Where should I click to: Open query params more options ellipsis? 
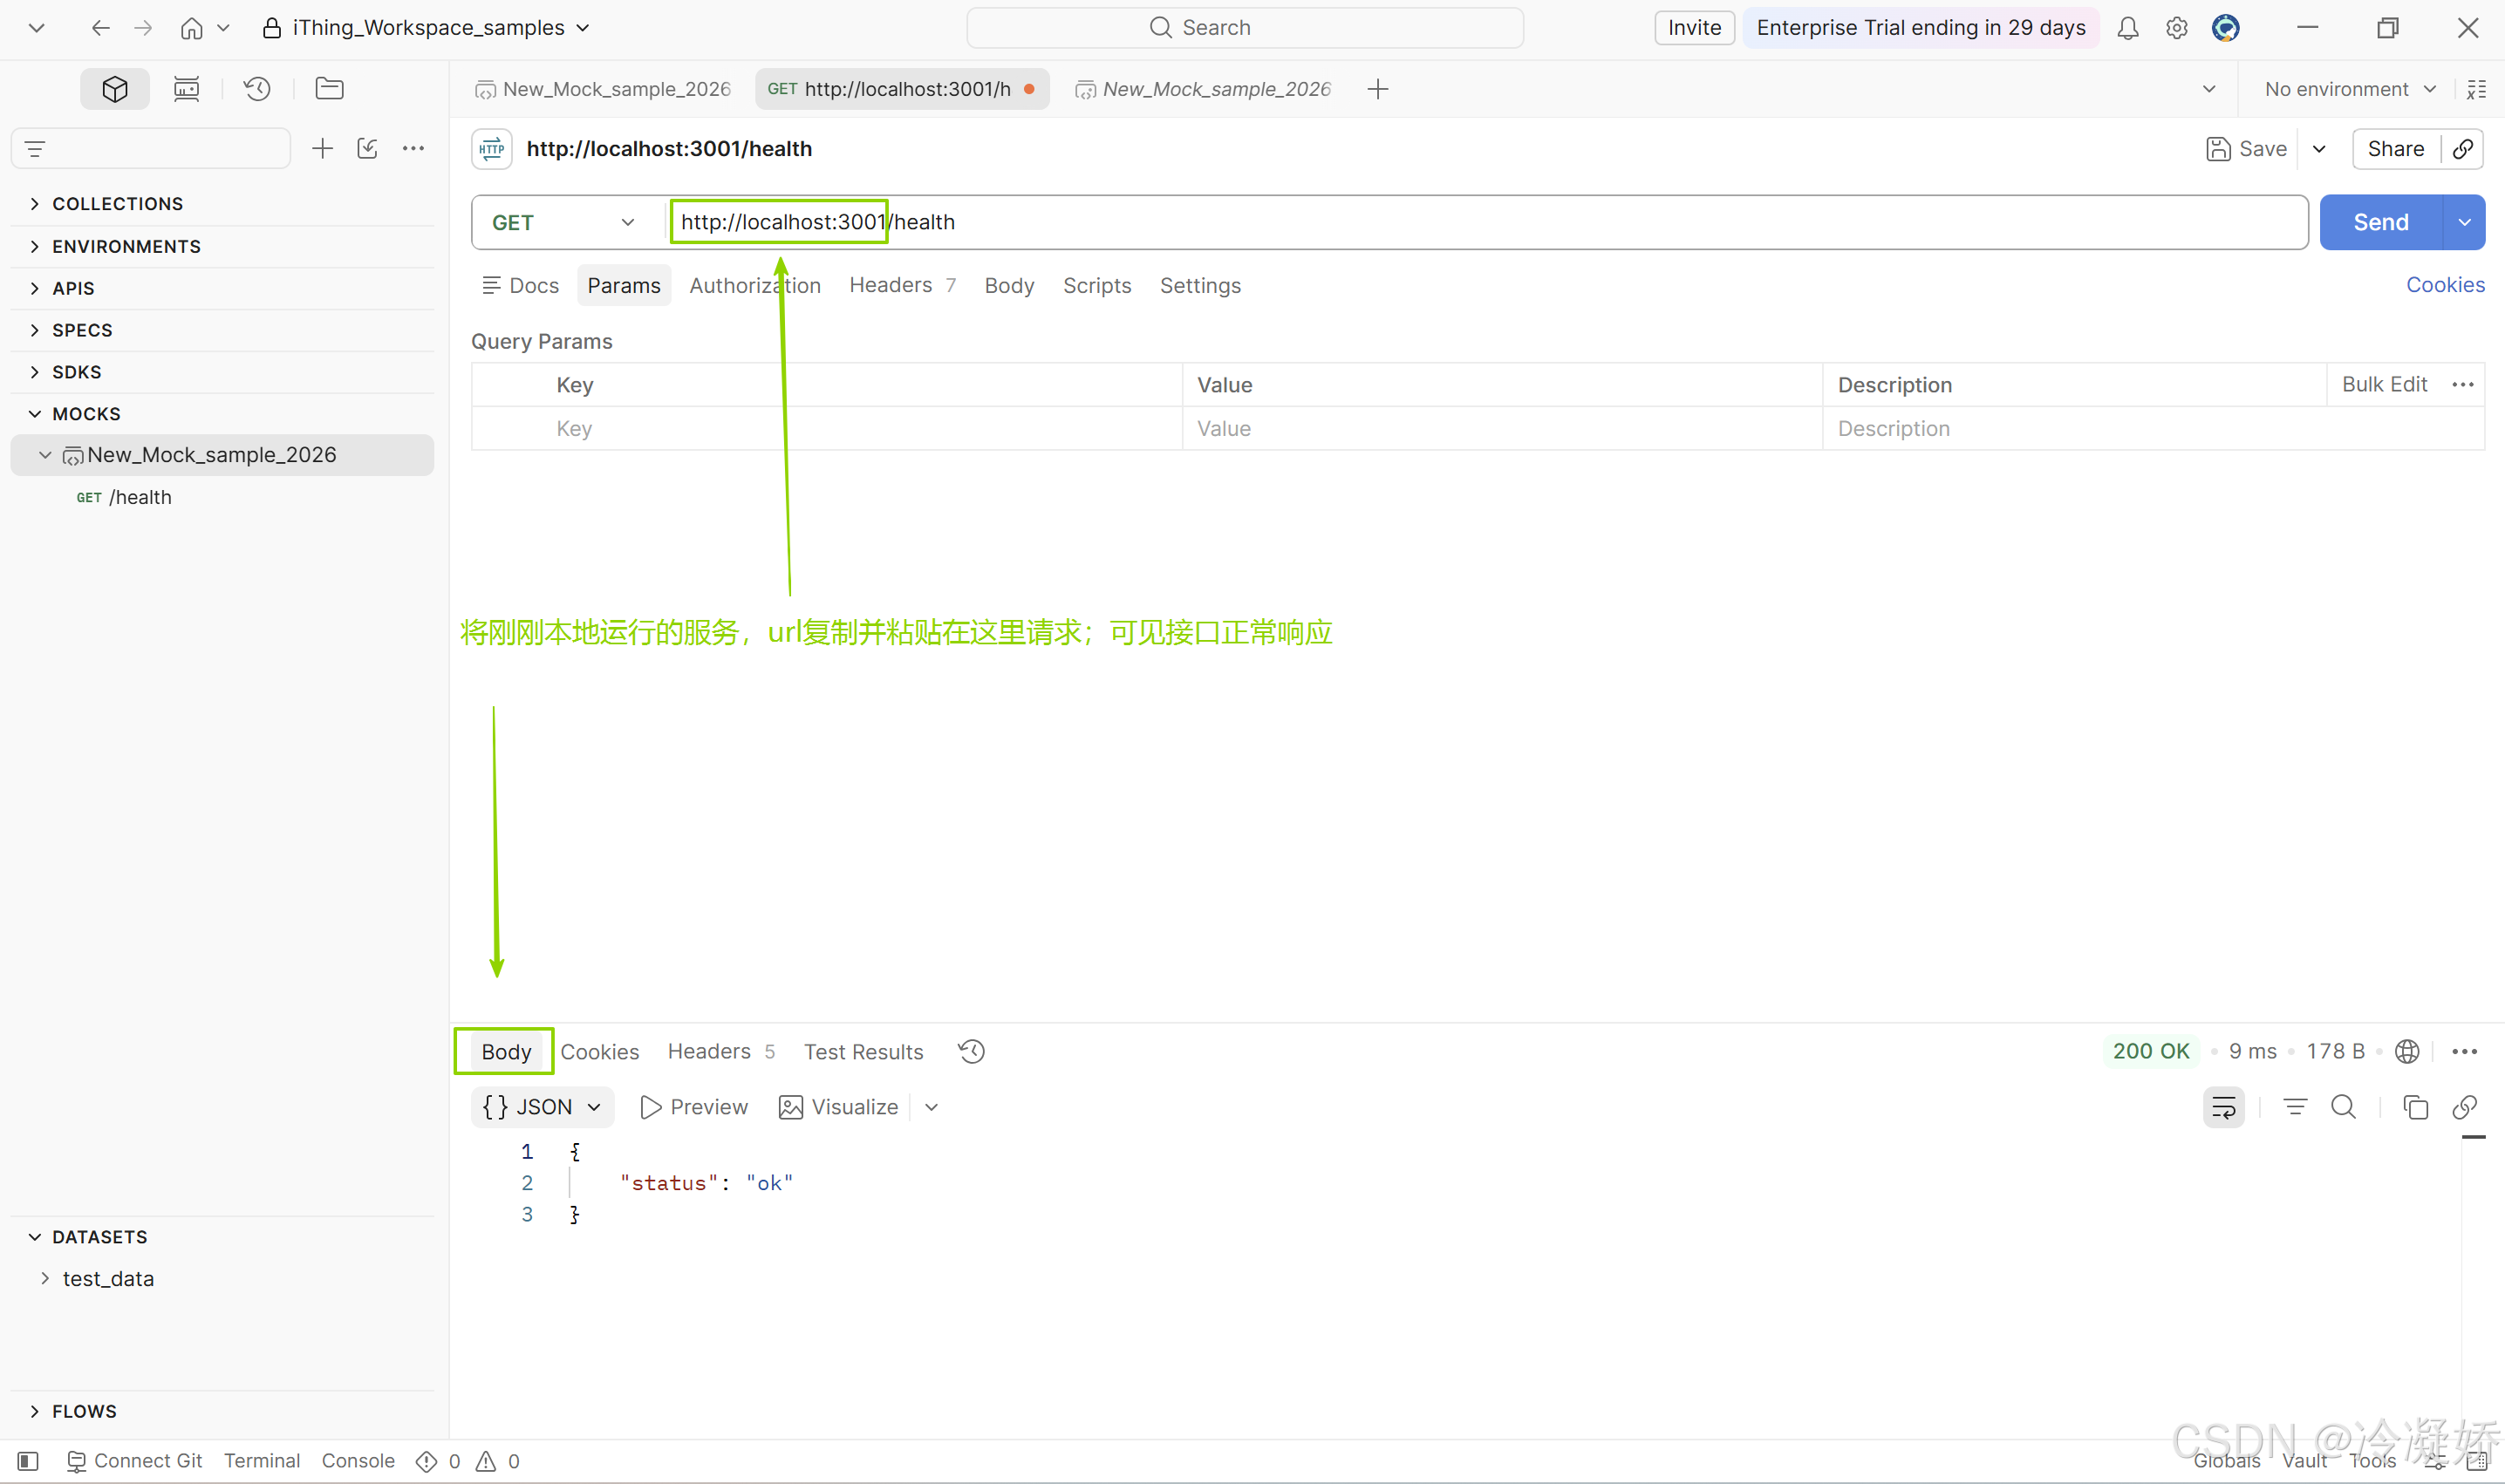[2463, 385]
